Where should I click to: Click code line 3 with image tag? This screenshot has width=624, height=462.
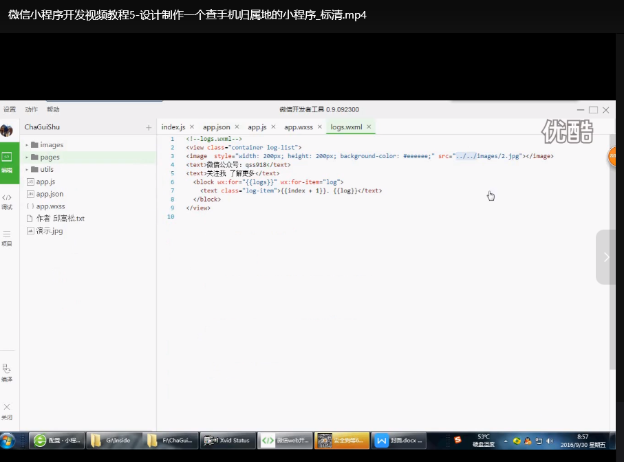click(x=369, y=156)
